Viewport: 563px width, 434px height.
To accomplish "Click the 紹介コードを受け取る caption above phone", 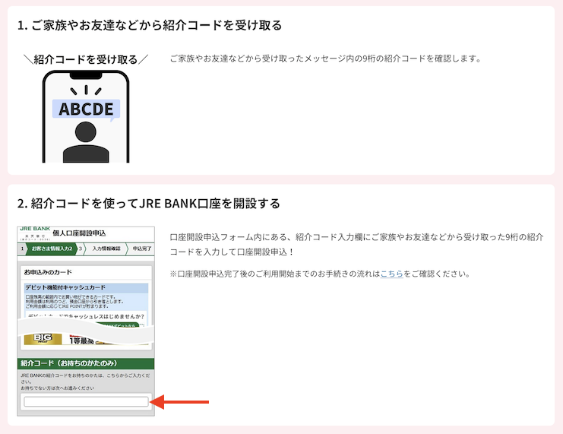I will tap(85, 59).
